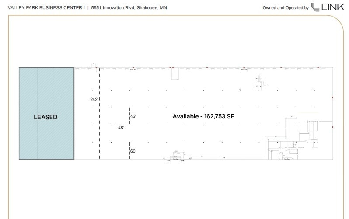
Task: Select the 60' dimension label
Action: point(133,151)
